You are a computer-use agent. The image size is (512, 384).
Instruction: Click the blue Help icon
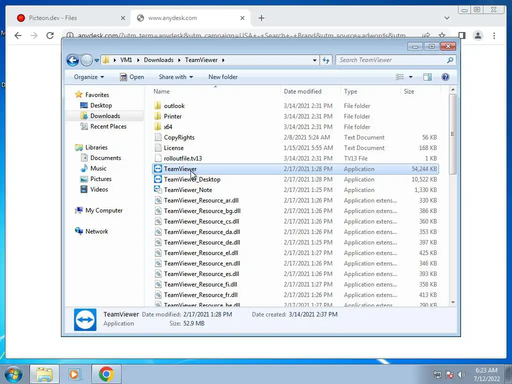tap(445, 77)
